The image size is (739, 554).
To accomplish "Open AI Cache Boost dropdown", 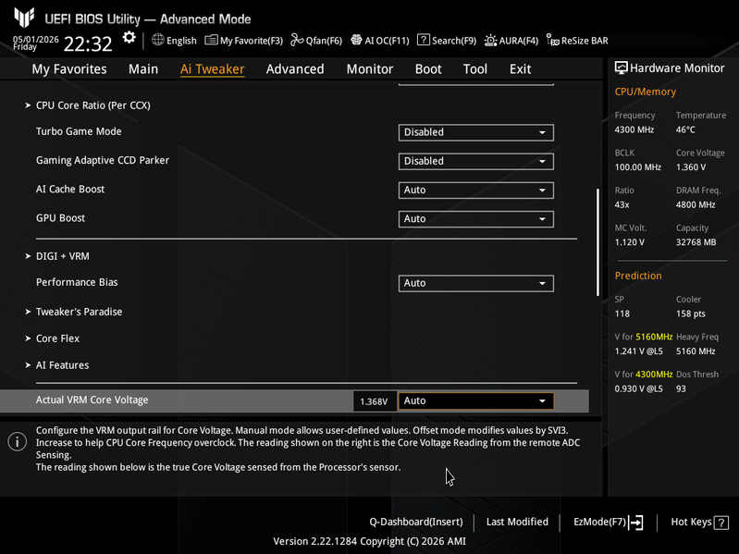I will coord(476,190).
